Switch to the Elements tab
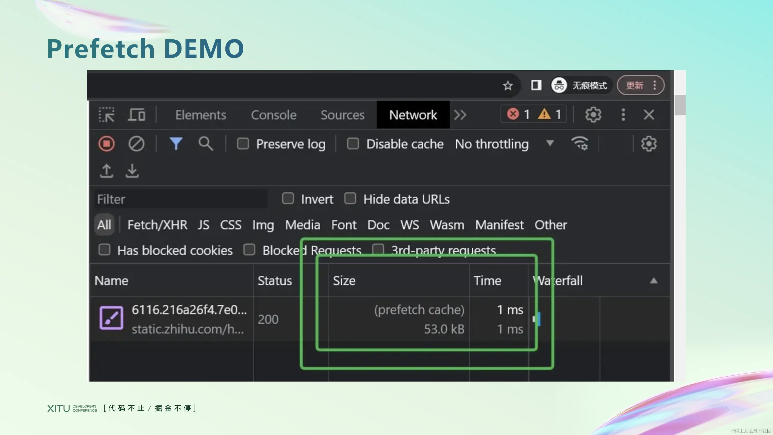The height and width of the screenshot is (435, 773). 201,115
